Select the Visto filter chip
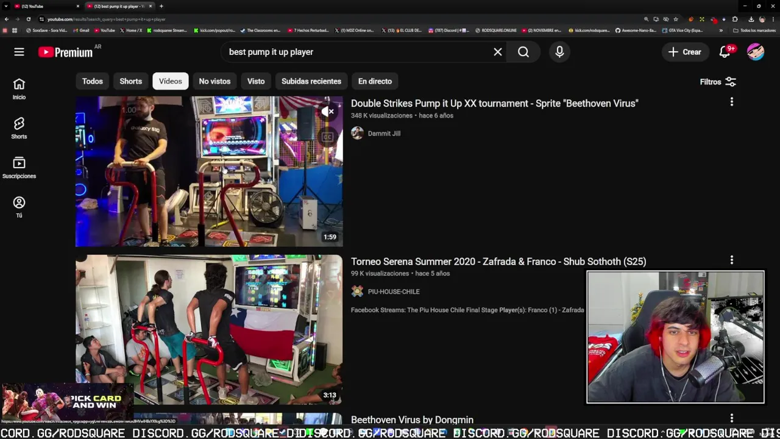 coord(256,81)
